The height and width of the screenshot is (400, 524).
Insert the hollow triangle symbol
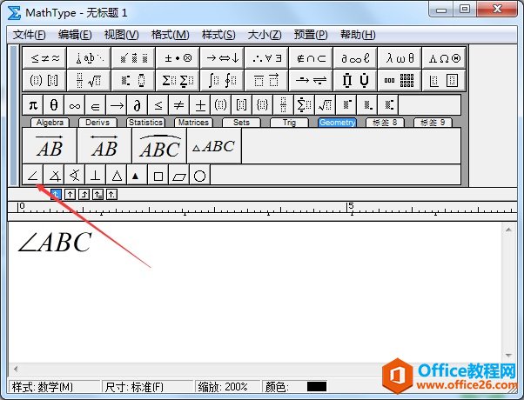coord(117,175)
